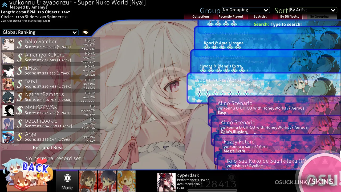Click the S rank badge on Amamya Kokoro's score
341x192 pixels.
pyautogui.click(x=19, y=58)
